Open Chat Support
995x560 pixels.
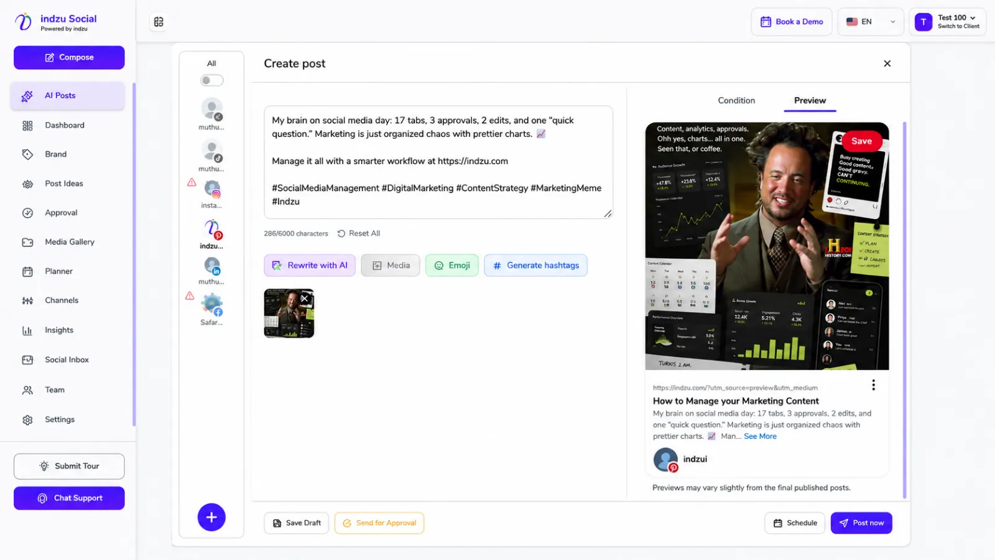[69, 498]
